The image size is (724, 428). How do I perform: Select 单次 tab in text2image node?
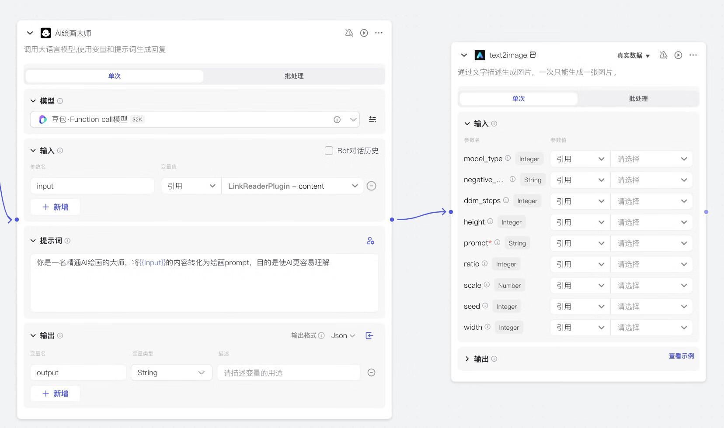pos(519,99)
